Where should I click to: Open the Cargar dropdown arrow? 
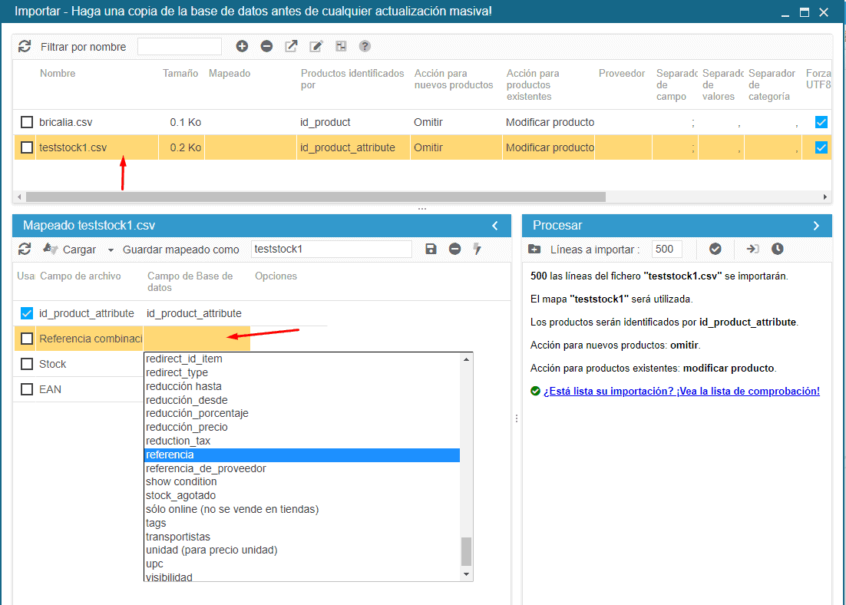point(111,250)
